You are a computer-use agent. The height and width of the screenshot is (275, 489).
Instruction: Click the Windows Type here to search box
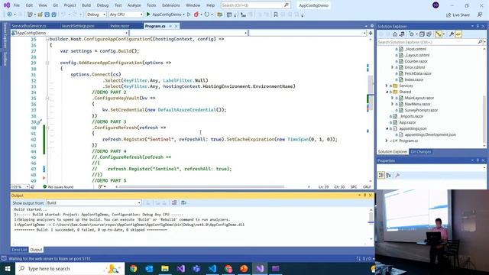[x=70, y=268]
